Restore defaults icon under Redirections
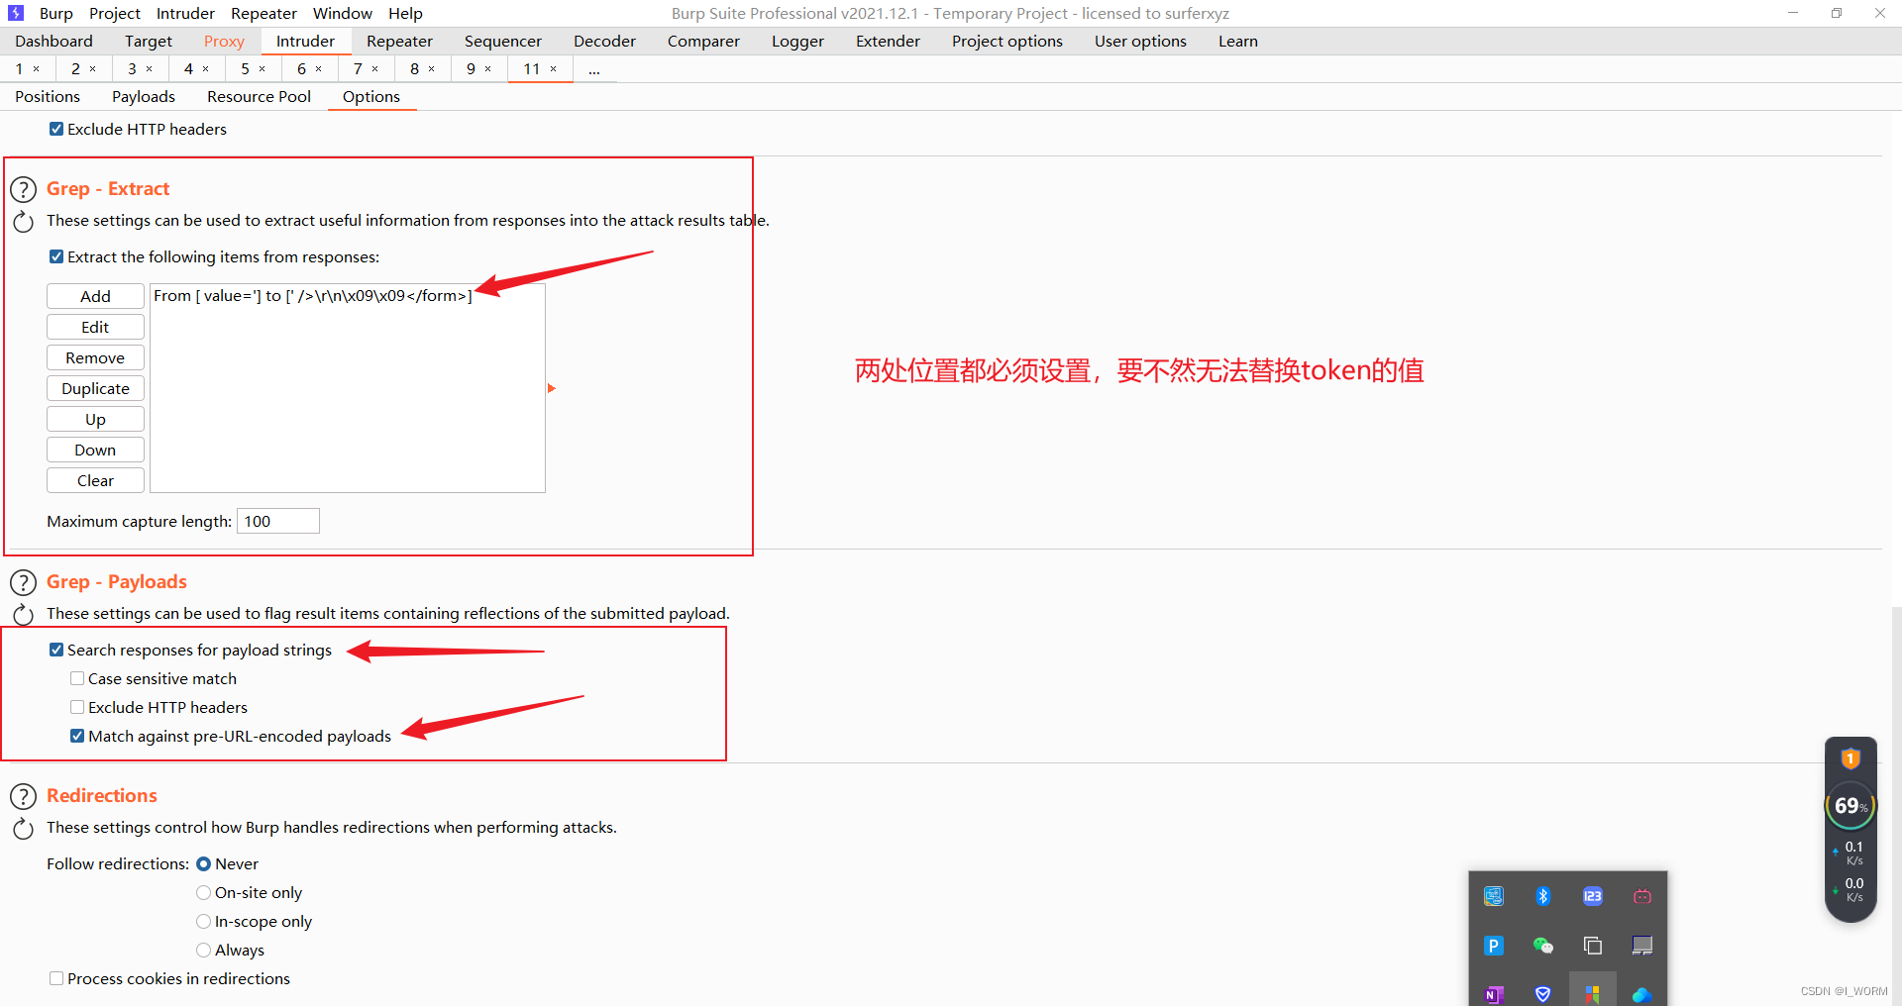This screenshot has height=1006, width=1902. coord(23,829)
